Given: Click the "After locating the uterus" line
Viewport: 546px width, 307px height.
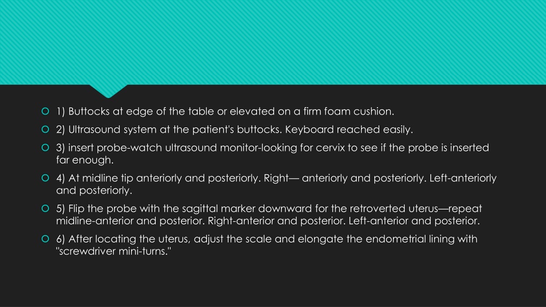Looking at the screenshot, I should 267,239.
